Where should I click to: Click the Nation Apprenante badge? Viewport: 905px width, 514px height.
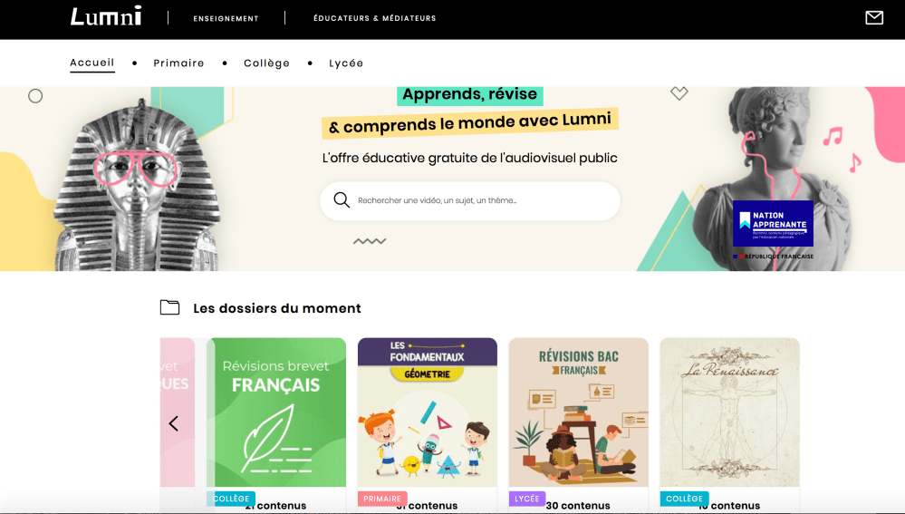(773, 224)
